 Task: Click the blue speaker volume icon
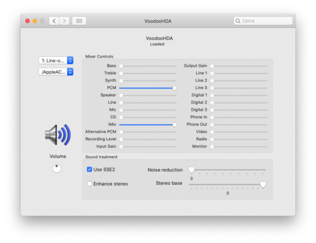click(57, 135)
